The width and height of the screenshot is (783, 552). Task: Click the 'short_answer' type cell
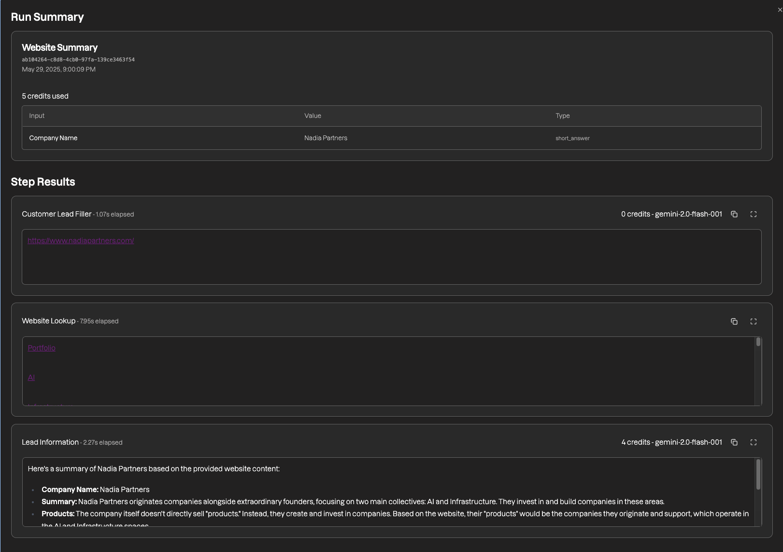click(572, 138)
